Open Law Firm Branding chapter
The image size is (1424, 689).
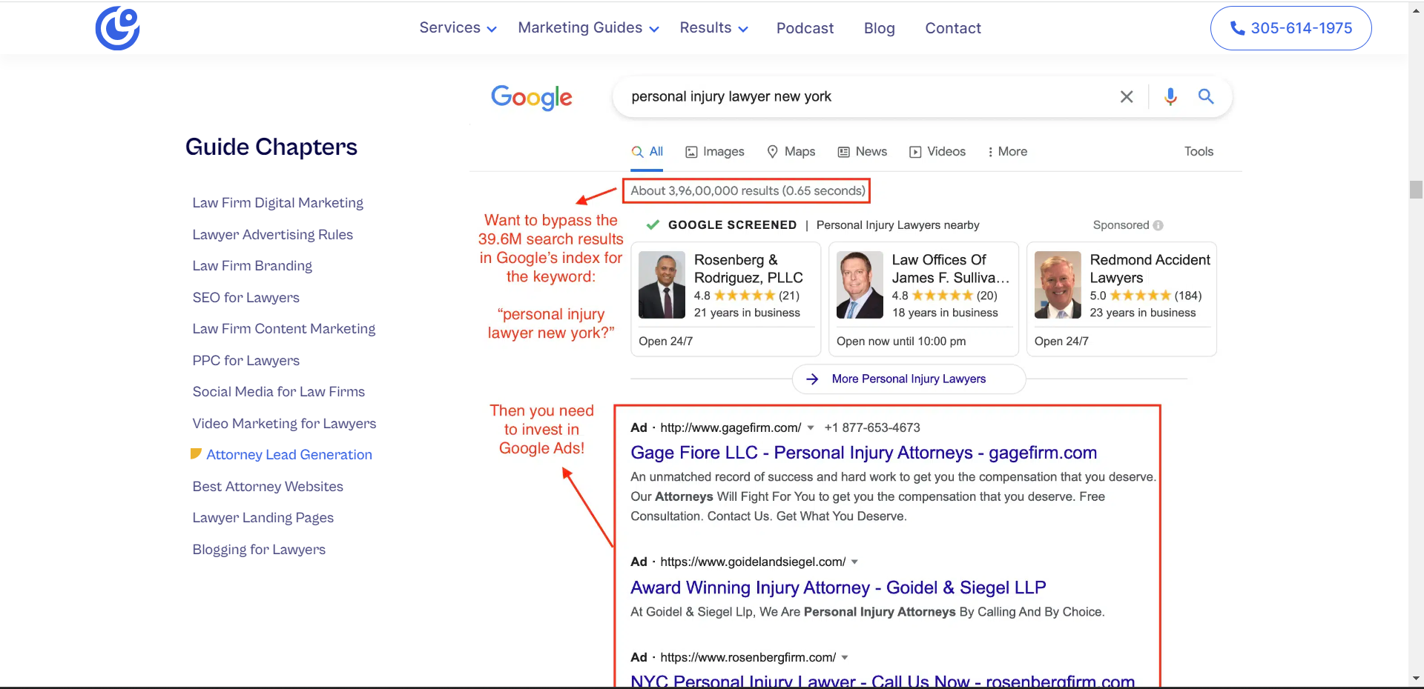(x=252, y=266)
